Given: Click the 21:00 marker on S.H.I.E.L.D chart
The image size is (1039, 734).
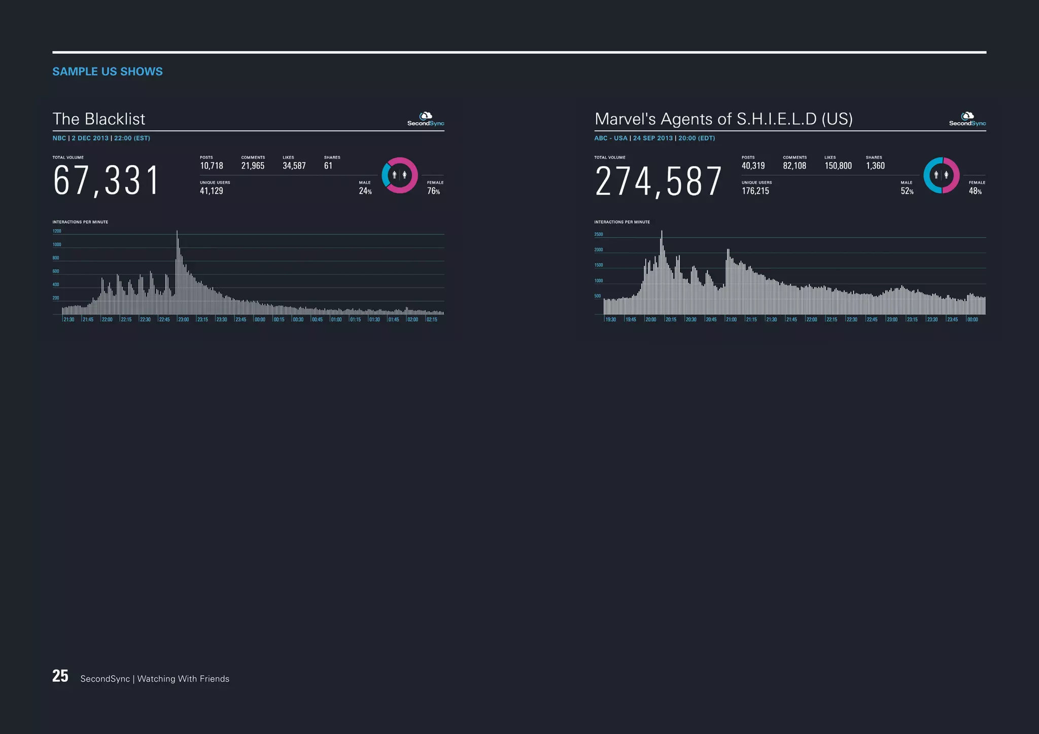Looking at the screenshot, I should click(x=731, y=320).
